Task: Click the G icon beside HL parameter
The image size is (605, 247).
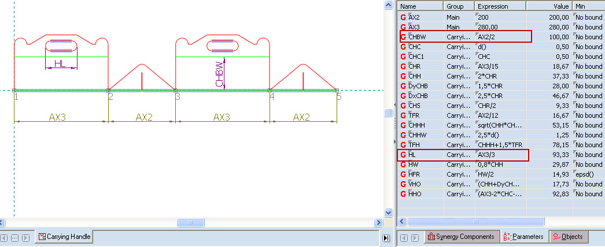Action: pyautogui.click(x=403, y=155)
